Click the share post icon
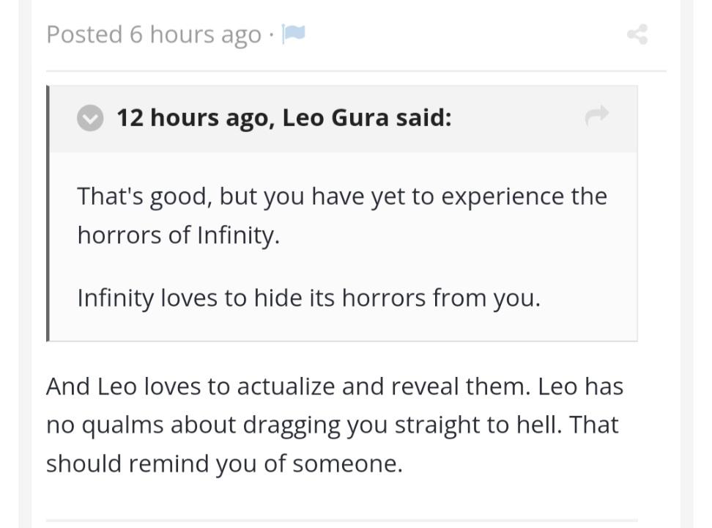The image size is (712, 528). (637, 34)
